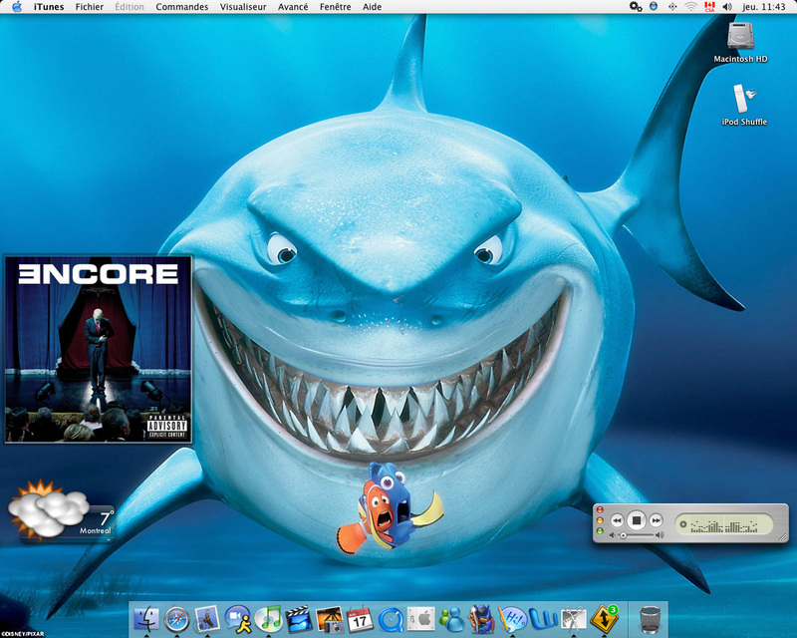Click the mini player visualizer status display
The image size is (797, 638).
tap(724, 524)
